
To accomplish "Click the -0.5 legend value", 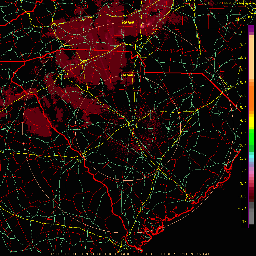I will pyautogui.click(x=242, y=196).
